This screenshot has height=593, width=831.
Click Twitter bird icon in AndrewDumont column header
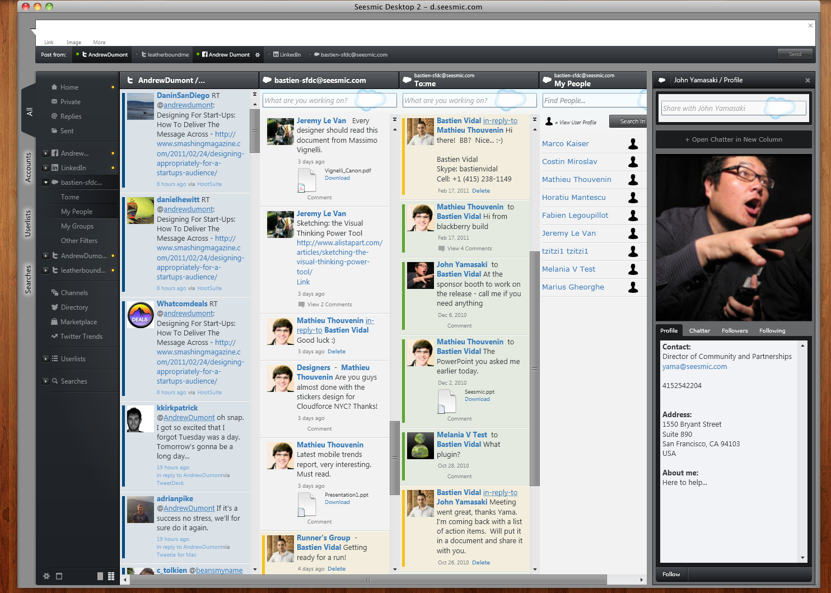pyautogui.click(x=130, y=80)
